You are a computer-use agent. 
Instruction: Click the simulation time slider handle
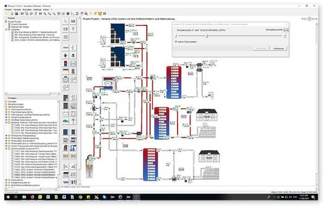(206, 36)
